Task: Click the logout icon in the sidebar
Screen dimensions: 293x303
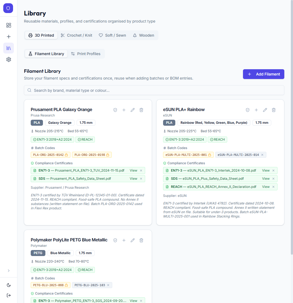Action: coord(8,295)
